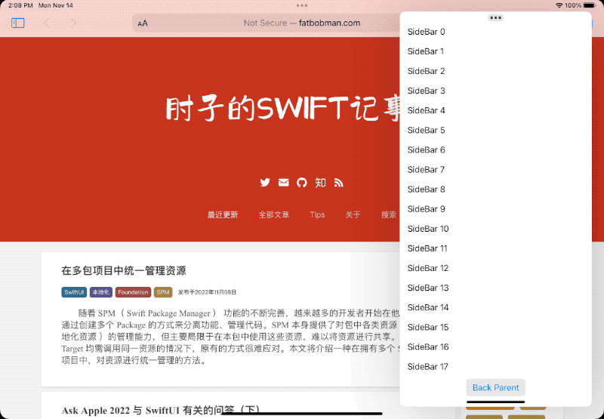Click the 发布于2022年11月08日 date text
Image resolution: width=604 pixels, height=419 pixels.
pyautogui.click(x=207, y=292)
